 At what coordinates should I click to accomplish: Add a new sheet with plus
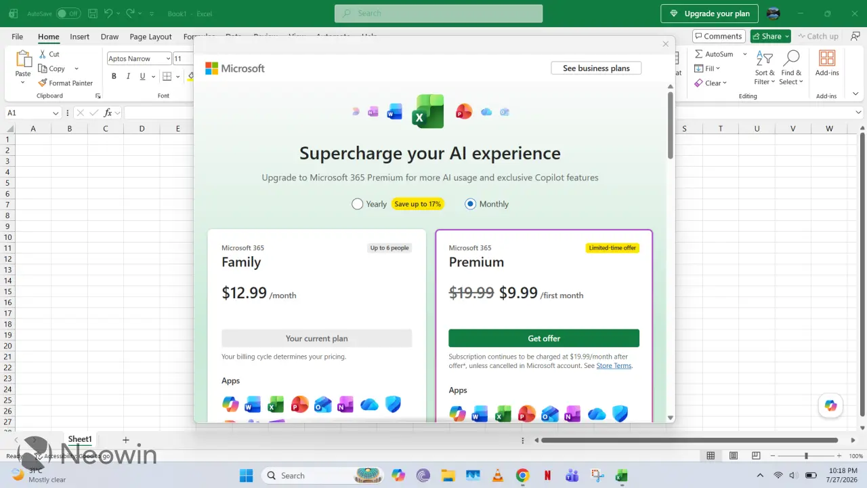click(x=125, y=440)
